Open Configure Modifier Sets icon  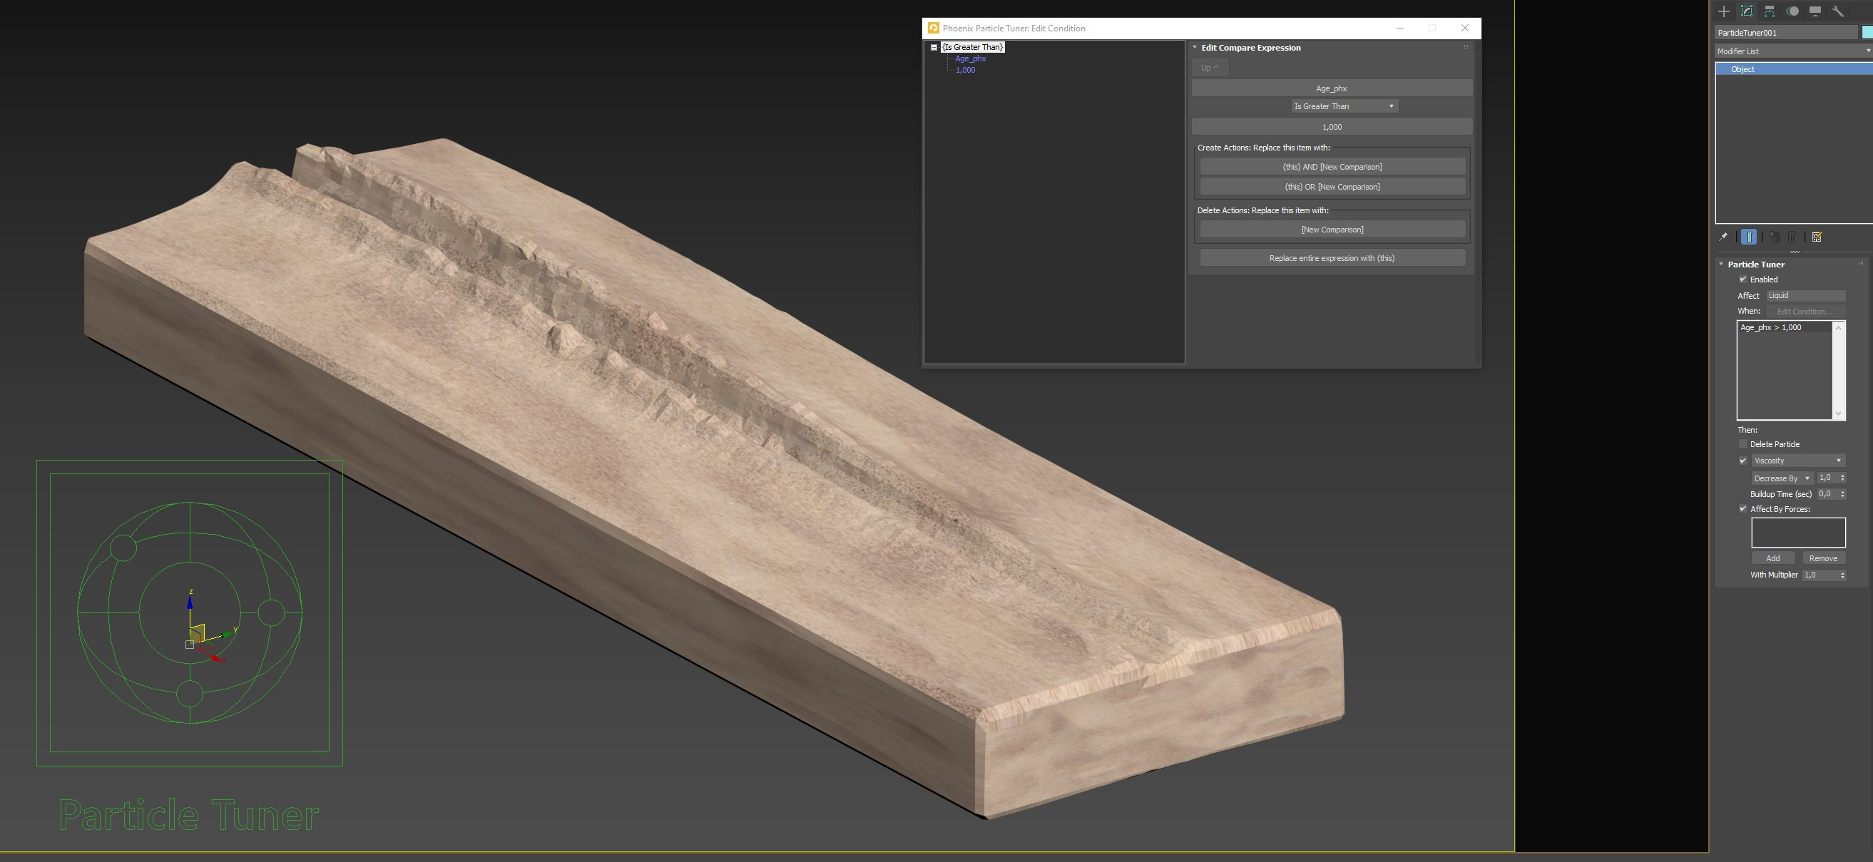[x=1816, y=237]
